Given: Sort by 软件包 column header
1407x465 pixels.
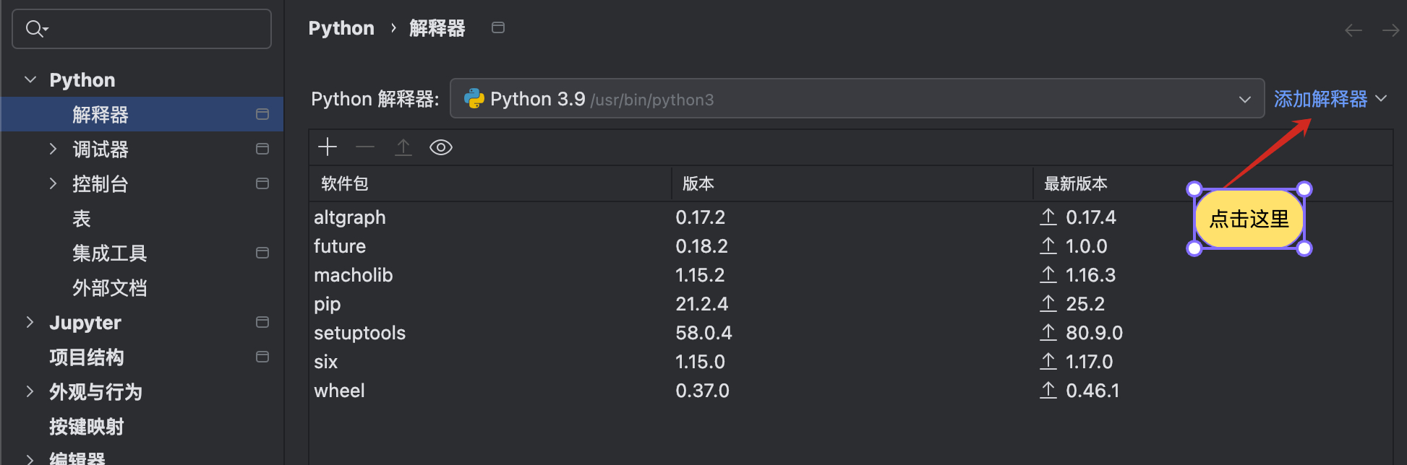Looking at the screenshot, I should coord(490,183).
